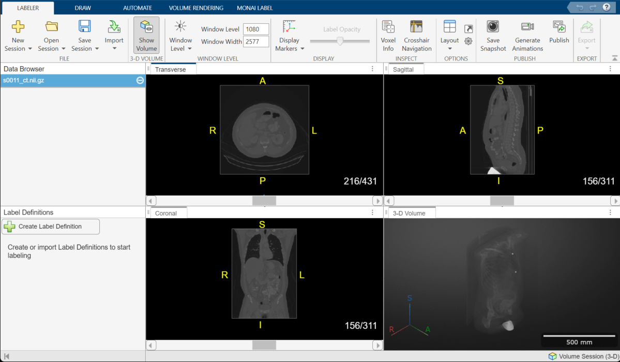Open the Generate Animations tool
This screenshot has width=620, height=362.
527,35
